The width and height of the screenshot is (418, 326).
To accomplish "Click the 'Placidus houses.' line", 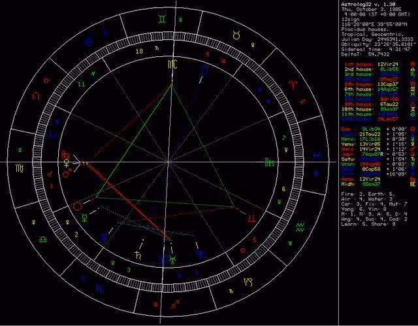I will pyautogui.click(x=364, y=29).
